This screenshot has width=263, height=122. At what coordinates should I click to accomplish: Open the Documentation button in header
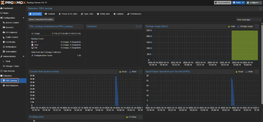223,3
